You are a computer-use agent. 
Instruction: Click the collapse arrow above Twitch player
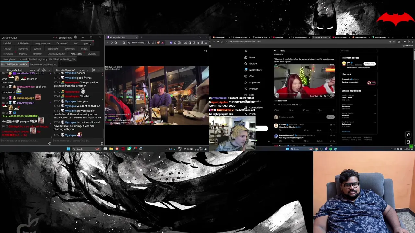tap(205, 51)
